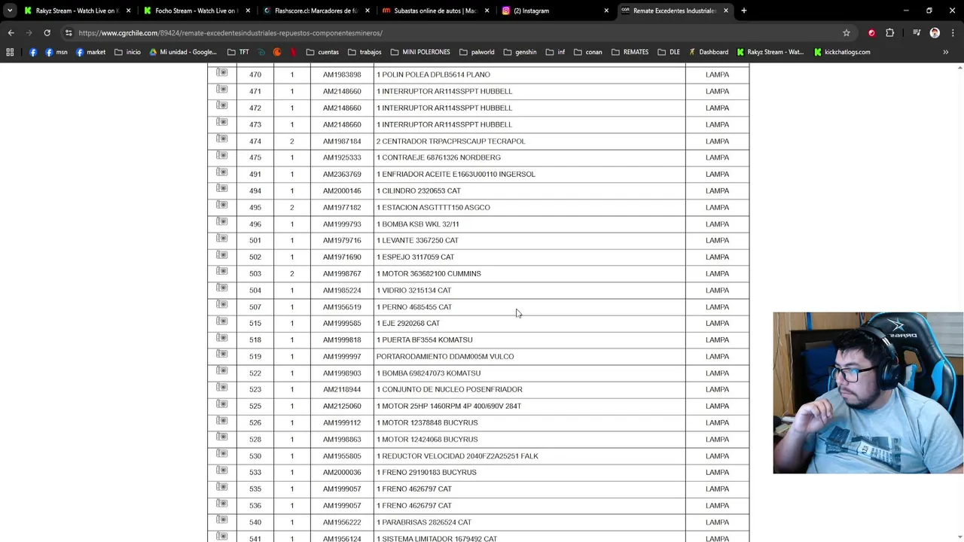Open the MINI POLERONES bookmarks folder
This screenshot has width=964, height=542.
pos(420,52)
